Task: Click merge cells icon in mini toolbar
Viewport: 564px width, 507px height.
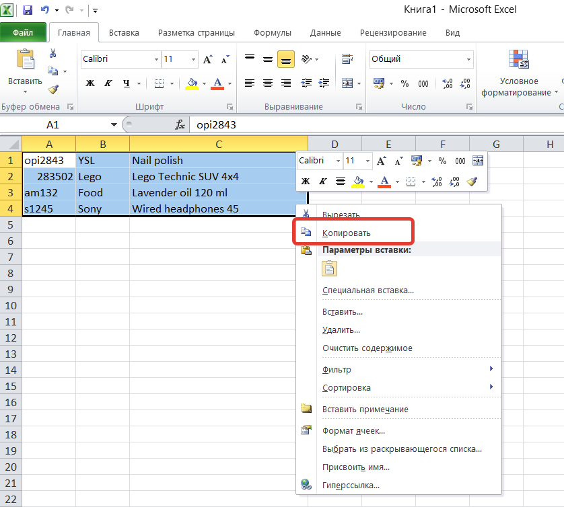Action: [x=478, y=161]
